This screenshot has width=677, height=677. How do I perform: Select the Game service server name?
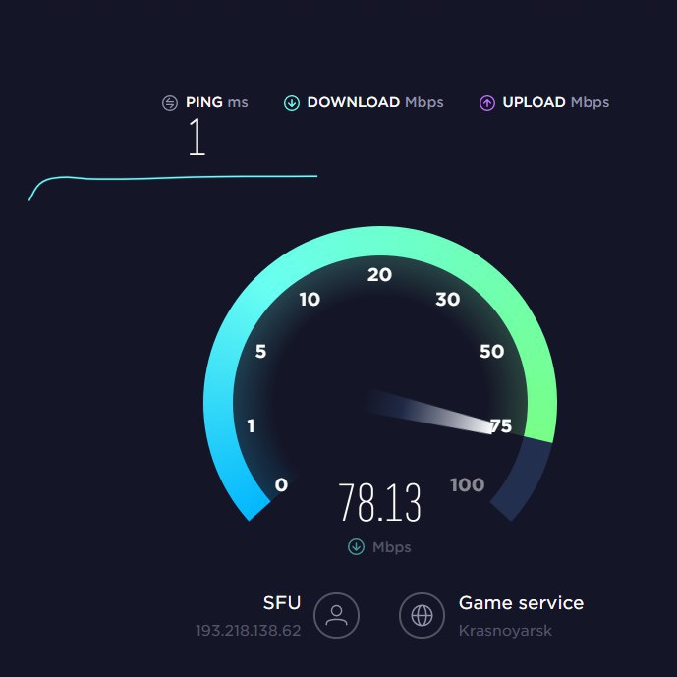[521, 602]
